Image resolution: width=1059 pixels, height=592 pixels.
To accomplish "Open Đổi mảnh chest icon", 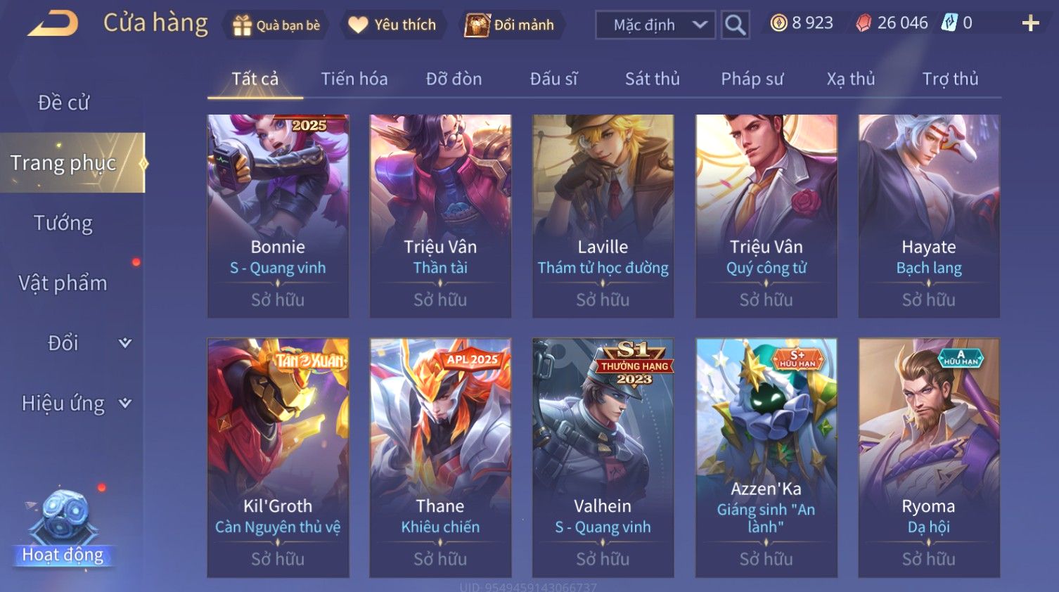I will pos(477,25).
